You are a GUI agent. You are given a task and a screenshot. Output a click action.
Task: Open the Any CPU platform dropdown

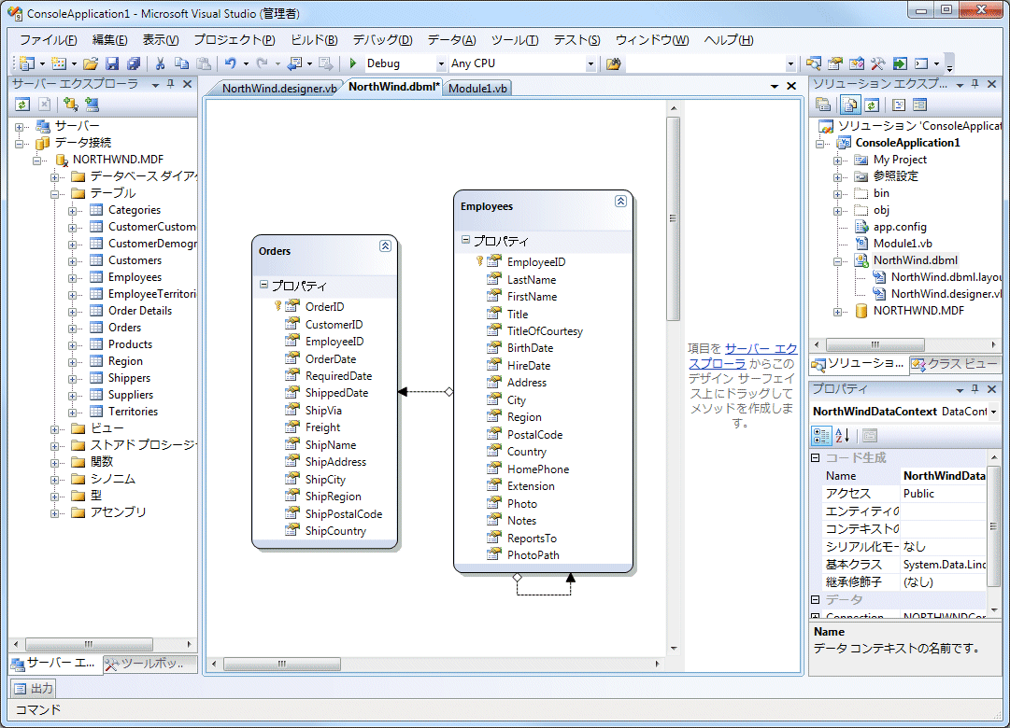[590, 63]
